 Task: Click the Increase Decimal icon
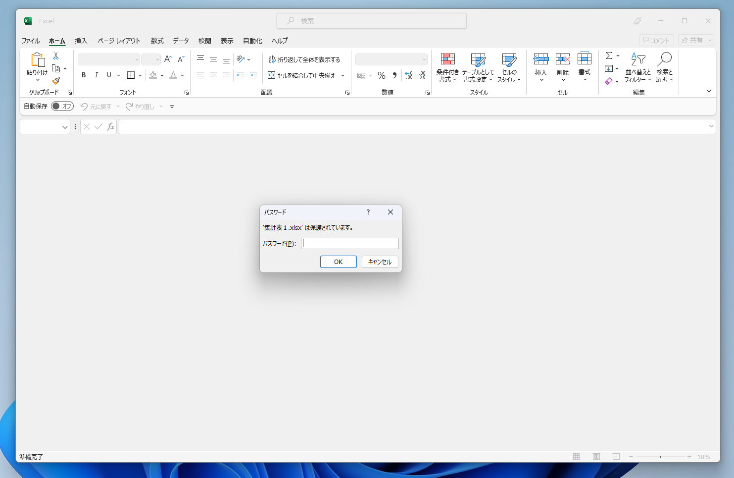[x=409, y=75]
